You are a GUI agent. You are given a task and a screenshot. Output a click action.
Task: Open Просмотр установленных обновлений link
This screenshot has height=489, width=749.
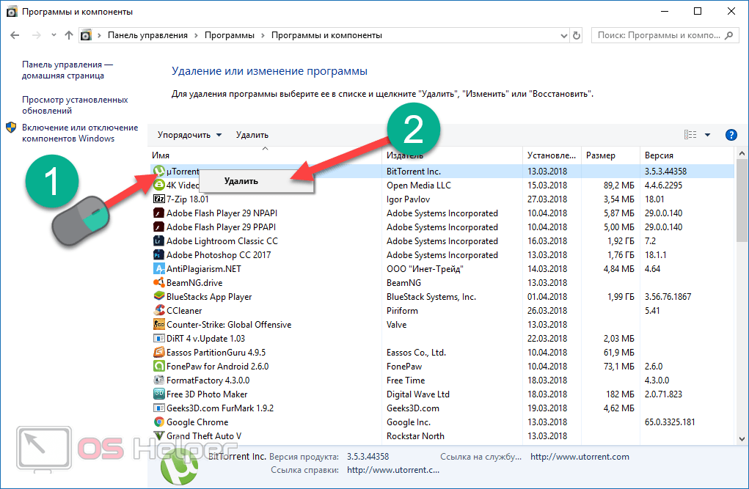point(75,105)
